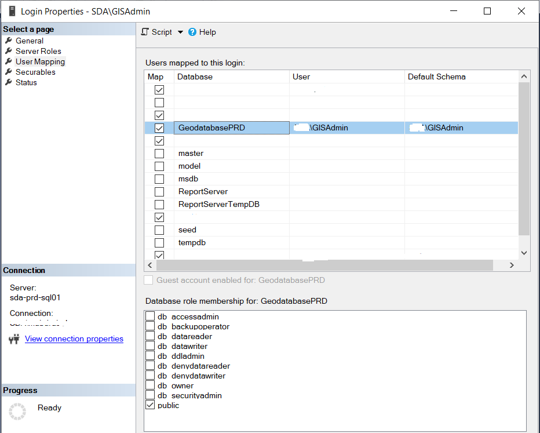Click the View connection properties link

coord(74,339)
